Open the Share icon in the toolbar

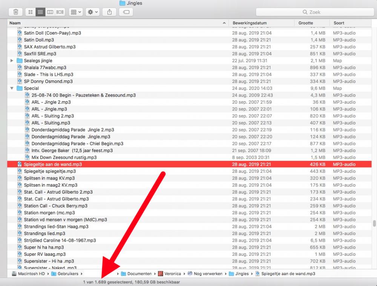[109, 12]
